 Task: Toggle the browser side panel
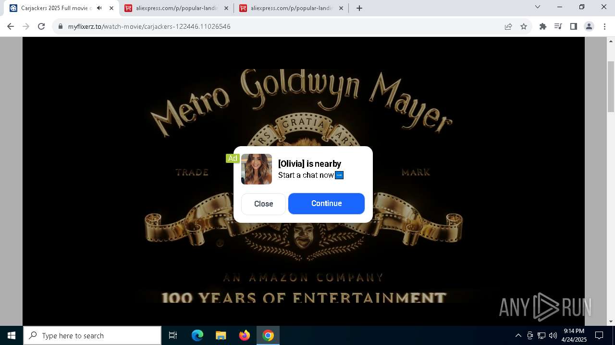coord(573,26)
